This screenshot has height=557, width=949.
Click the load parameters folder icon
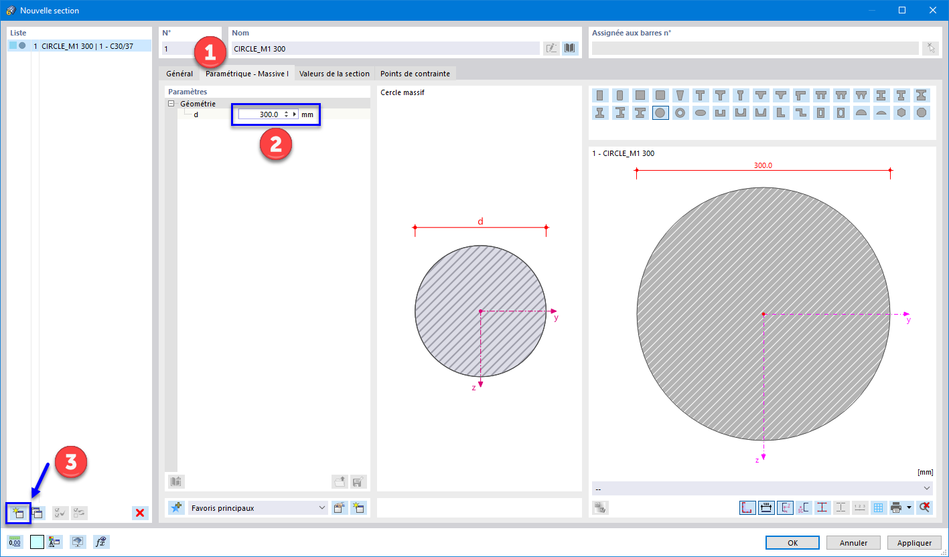[340, 481]
